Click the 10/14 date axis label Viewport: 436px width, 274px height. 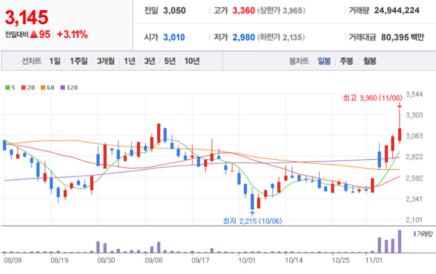click(x=294, y=260)
